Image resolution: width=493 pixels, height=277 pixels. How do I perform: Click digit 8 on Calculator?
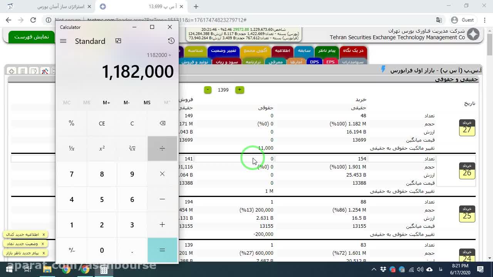[x=102, y=174]
